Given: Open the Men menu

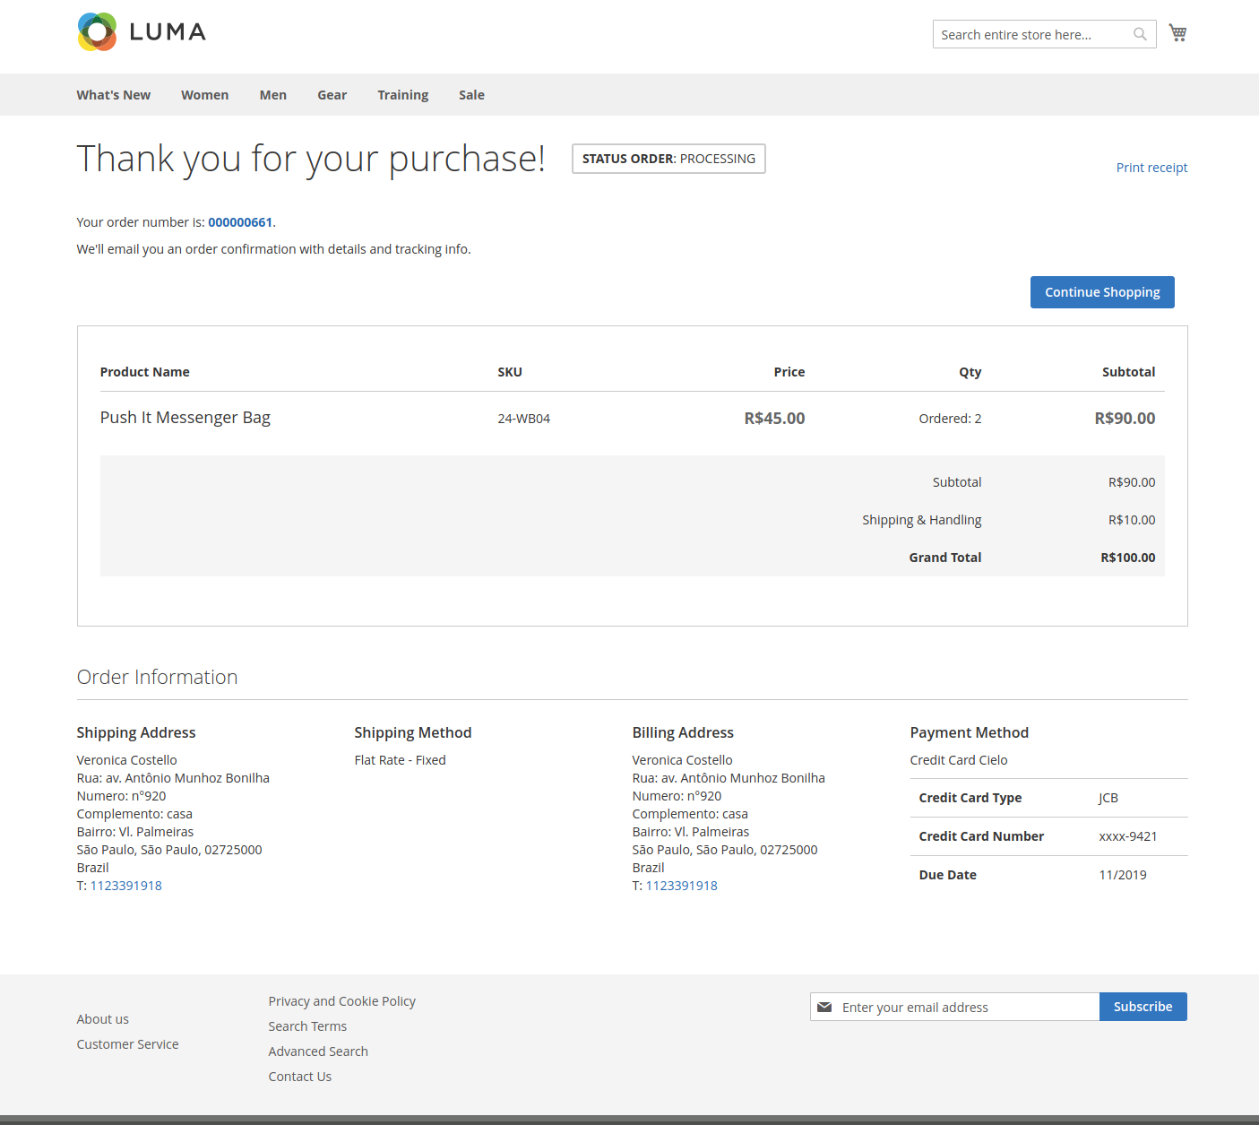Looking at the screenshot, I should coord(273,95).
